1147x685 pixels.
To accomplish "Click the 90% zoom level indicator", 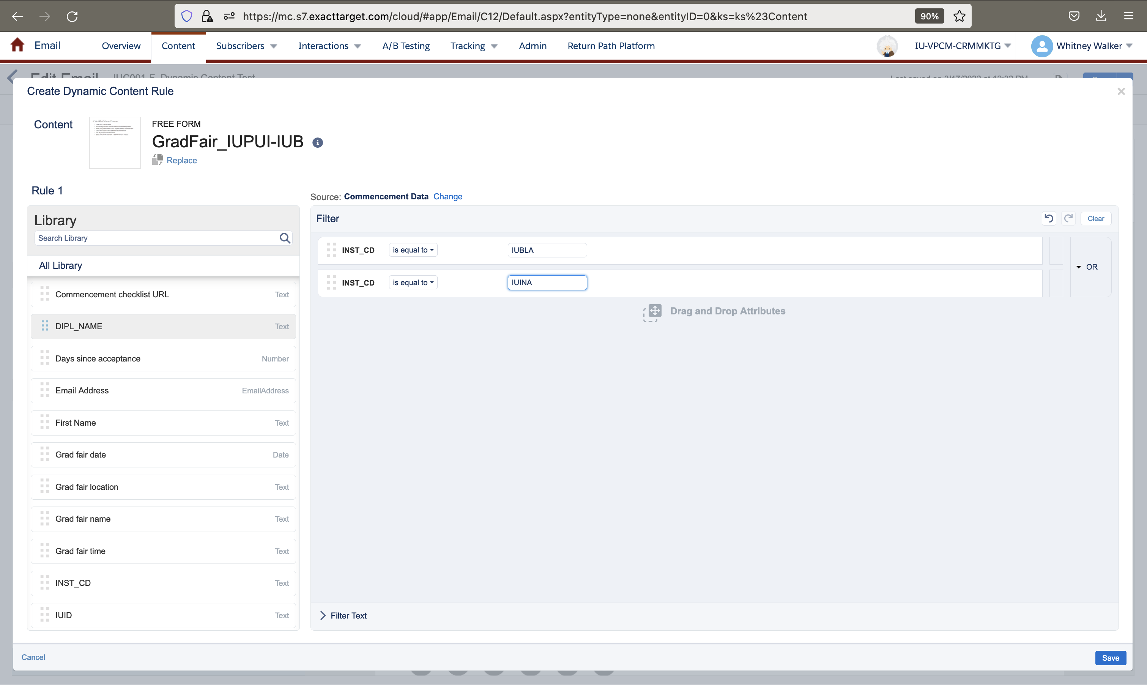I will coord(929,17).
